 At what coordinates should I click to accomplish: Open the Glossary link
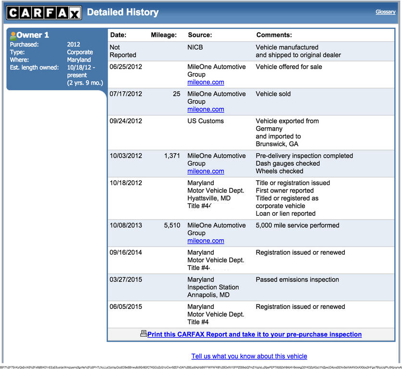point(385,12)
